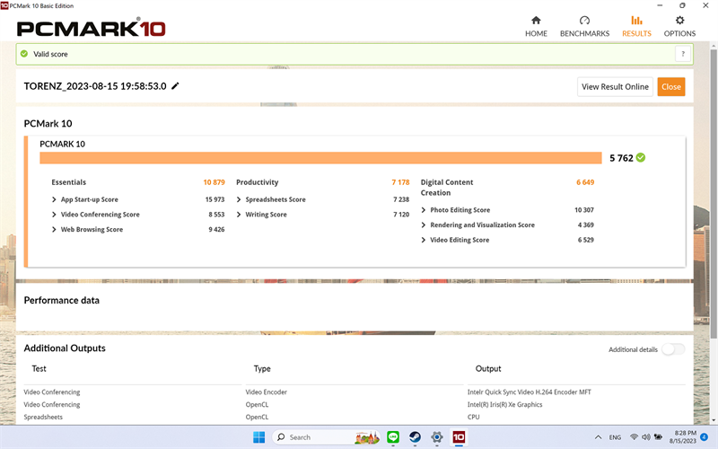
Task: Open the volume speaker tray icon
Action: click(645, 437)
